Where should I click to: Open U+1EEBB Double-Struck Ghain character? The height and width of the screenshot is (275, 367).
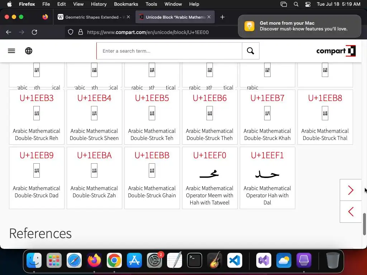[152, 178]
